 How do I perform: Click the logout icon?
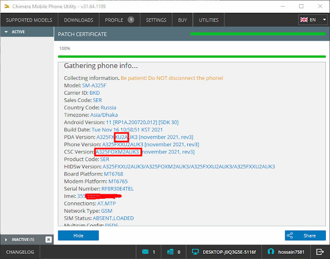[320, 252]
